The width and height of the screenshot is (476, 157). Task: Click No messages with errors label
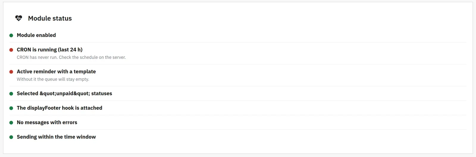(47, 123)
